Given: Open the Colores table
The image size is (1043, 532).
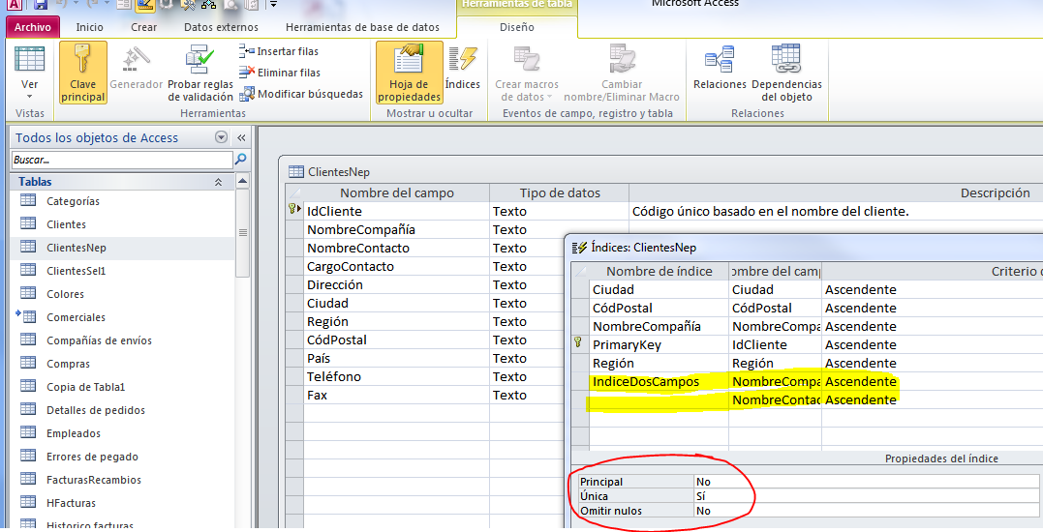Looking at the screenshot, I should [65, 294].
